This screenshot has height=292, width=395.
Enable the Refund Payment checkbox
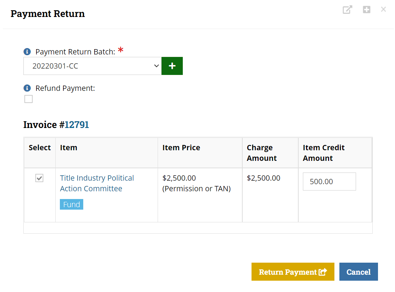tap(28, 99)
